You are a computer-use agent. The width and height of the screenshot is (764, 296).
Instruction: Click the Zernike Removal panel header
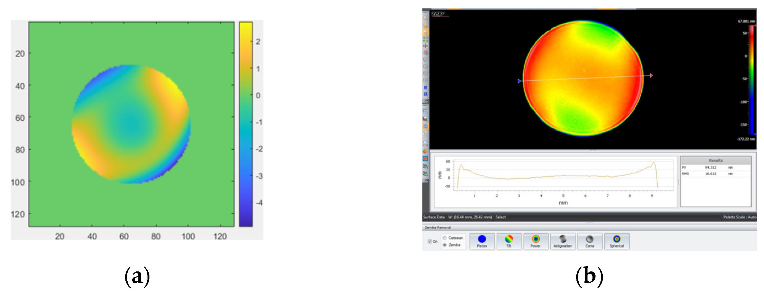click(x=438, y=228)
